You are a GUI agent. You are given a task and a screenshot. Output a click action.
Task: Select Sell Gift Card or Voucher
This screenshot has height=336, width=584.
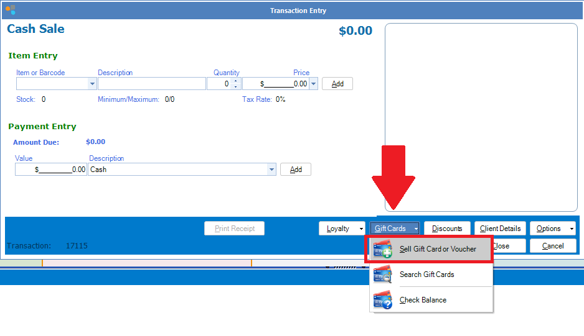click(438, 249)
